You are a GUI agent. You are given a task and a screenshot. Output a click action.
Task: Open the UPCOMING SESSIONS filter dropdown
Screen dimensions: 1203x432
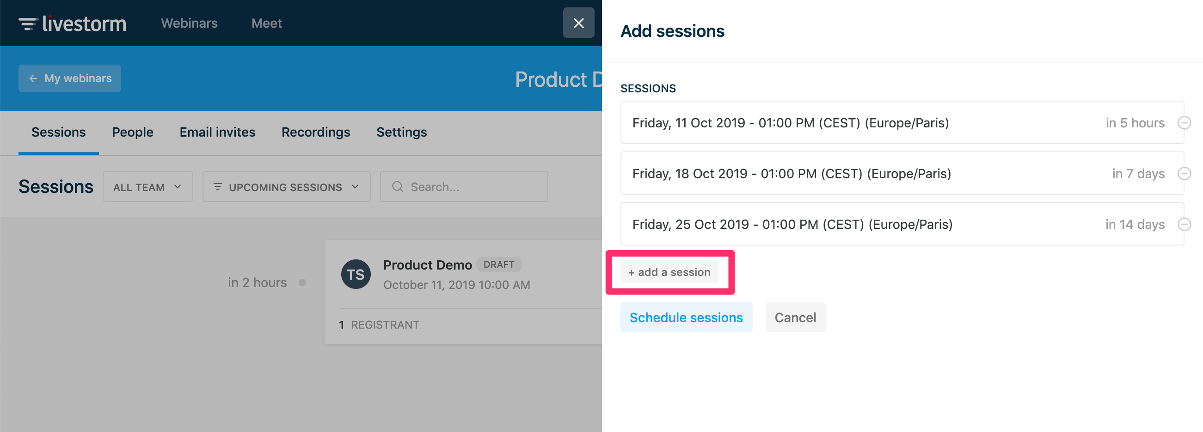[x=286, y=187]
